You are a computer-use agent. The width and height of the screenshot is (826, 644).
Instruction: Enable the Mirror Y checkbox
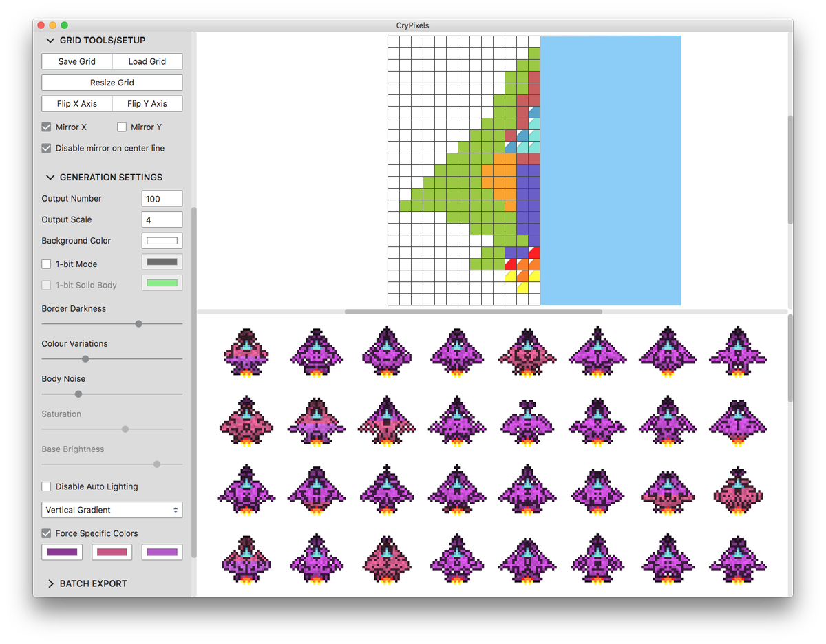pyautogui.click(x=122, y=127)
